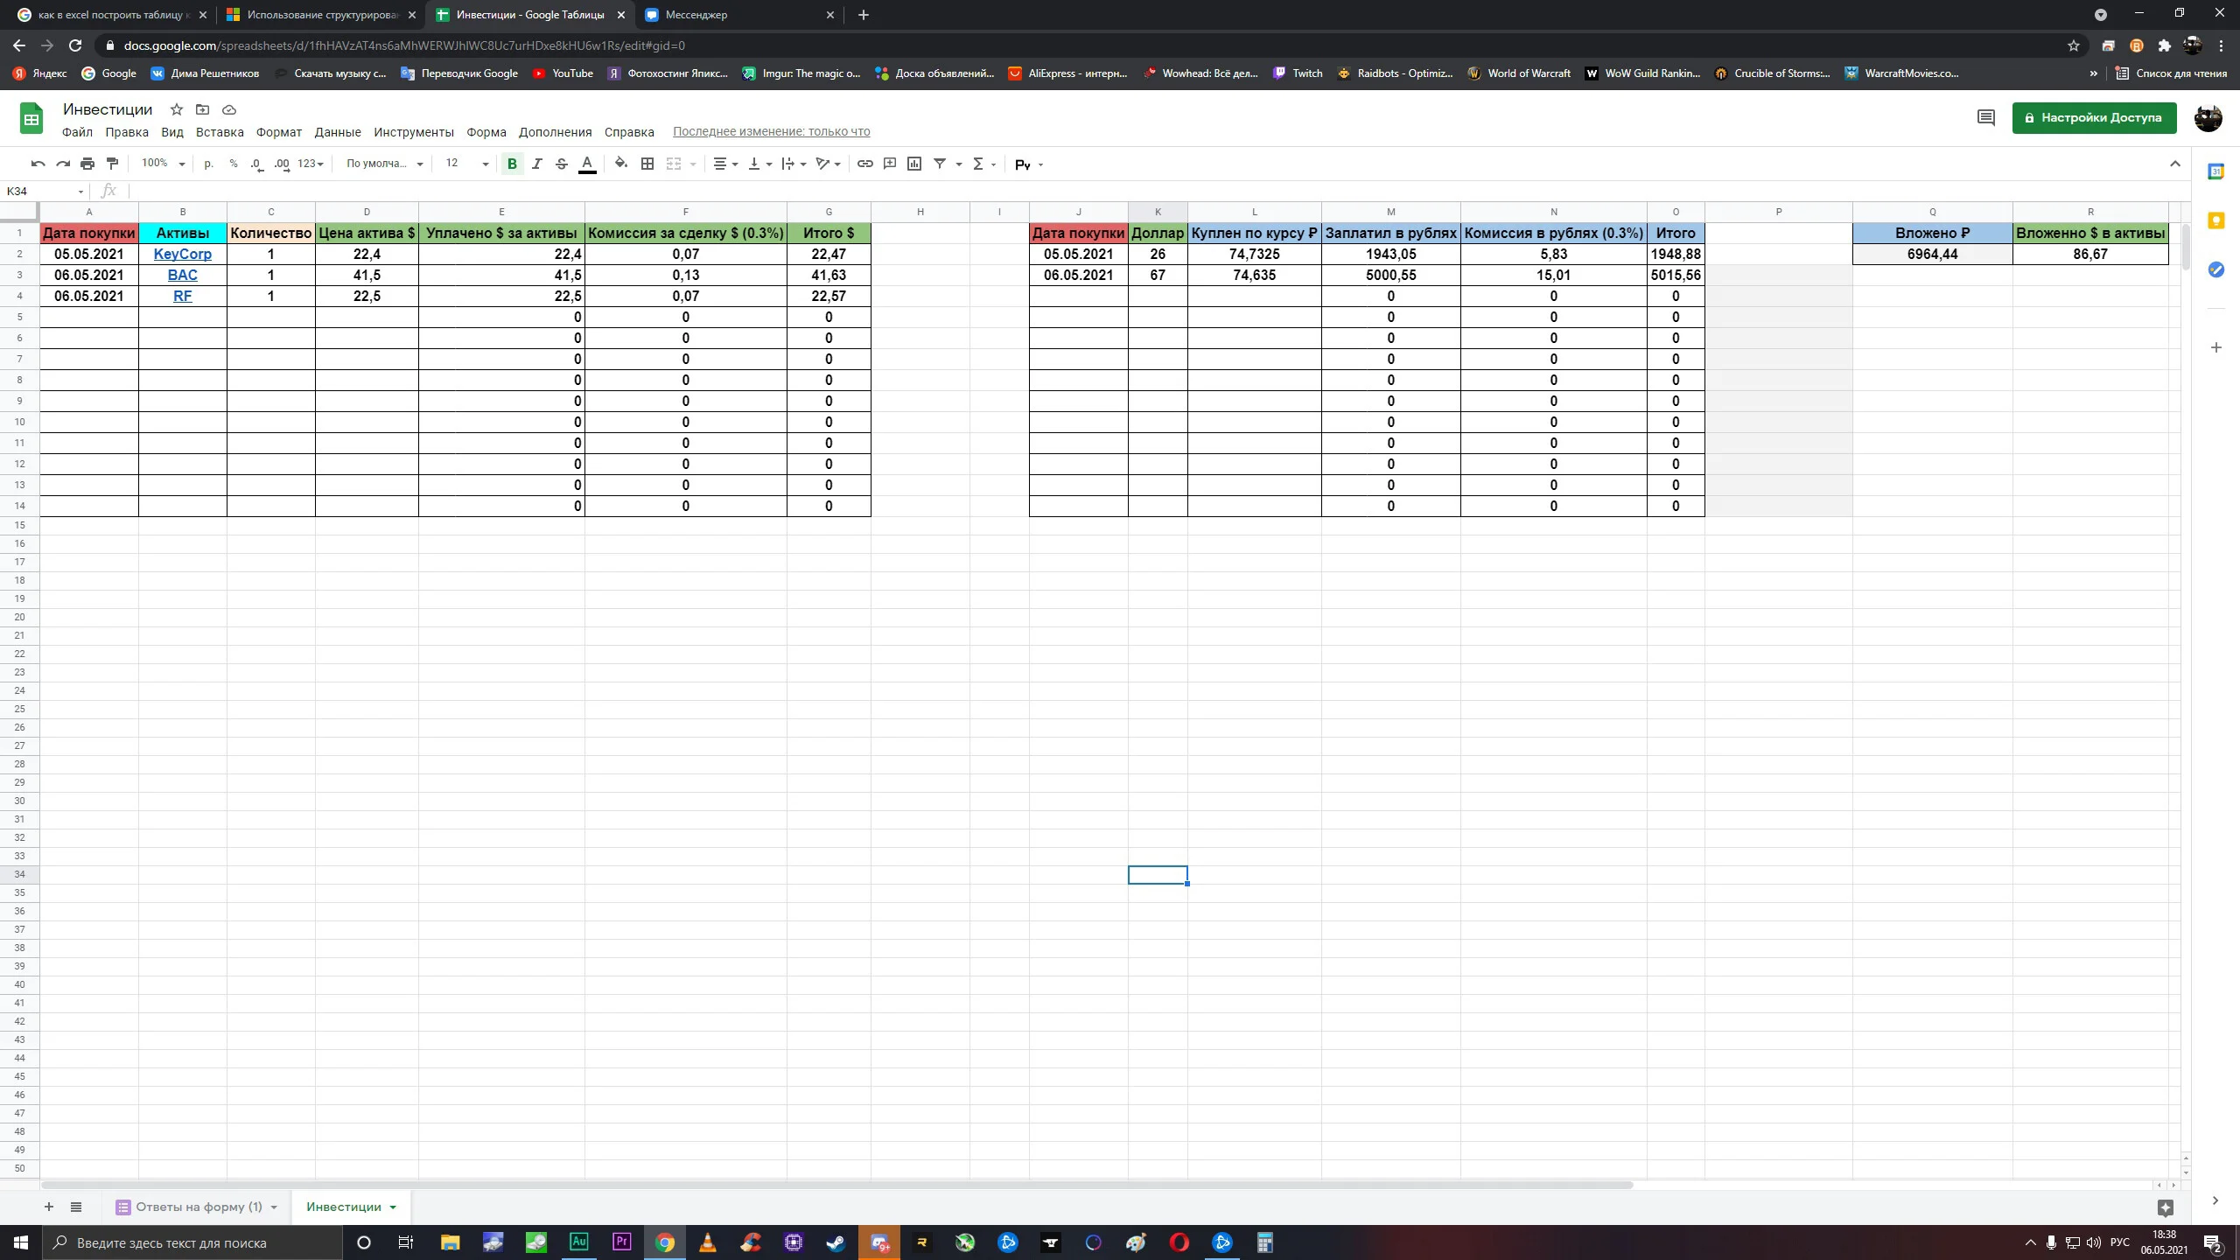Click the name box showing K34

(x=44, y=191)
